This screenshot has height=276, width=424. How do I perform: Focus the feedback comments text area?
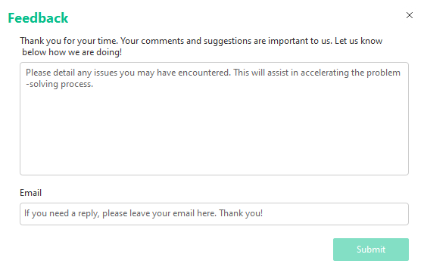pyautogui.click(x=214, y=119)
